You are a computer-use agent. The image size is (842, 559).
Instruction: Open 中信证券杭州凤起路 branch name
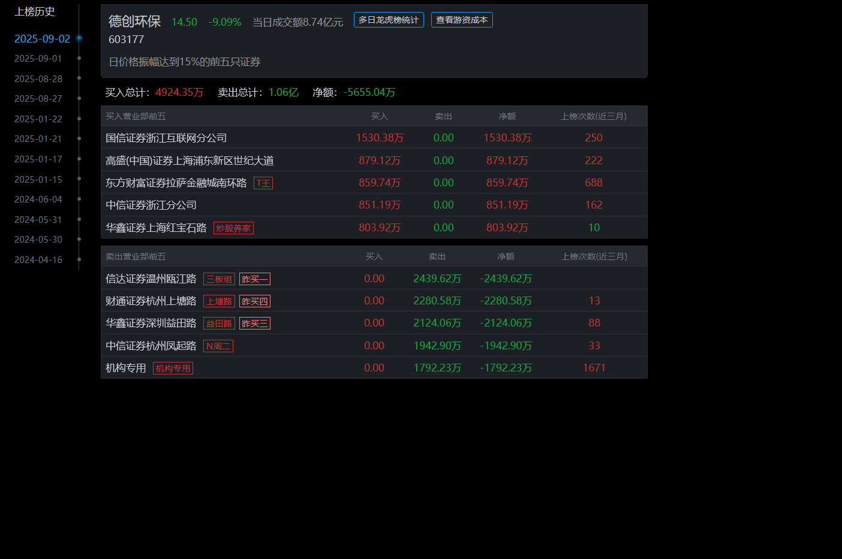151,346
